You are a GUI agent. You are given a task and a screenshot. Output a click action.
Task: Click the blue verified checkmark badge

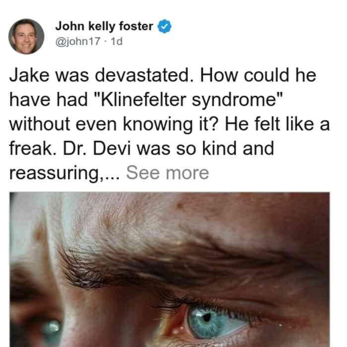click(165, 26)
